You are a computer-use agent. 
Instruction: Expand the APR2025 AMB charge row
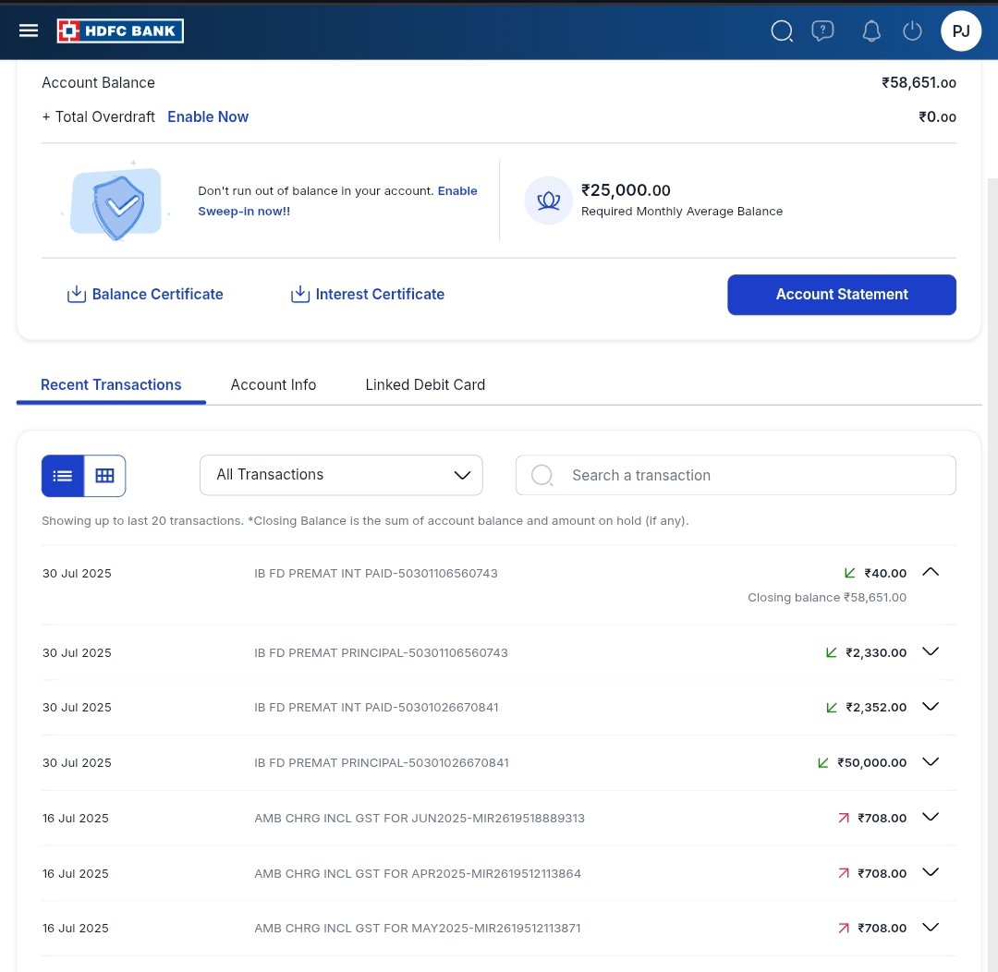pyautogui.click(x=931, y=872)
